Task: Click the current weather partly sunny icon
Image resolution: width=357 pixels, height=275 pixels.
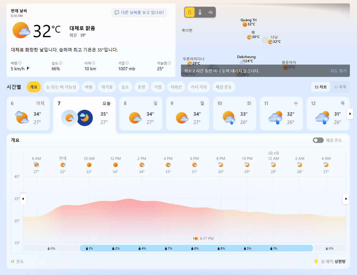Action: tap(21, 30)
